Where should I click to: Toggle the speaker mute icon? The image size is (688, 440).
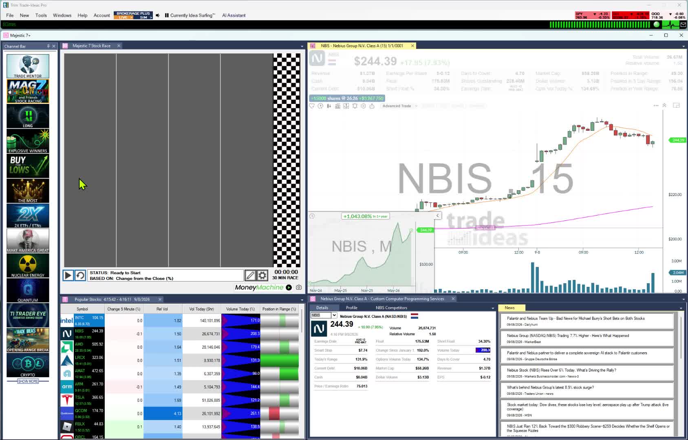[x=158, y=15]
